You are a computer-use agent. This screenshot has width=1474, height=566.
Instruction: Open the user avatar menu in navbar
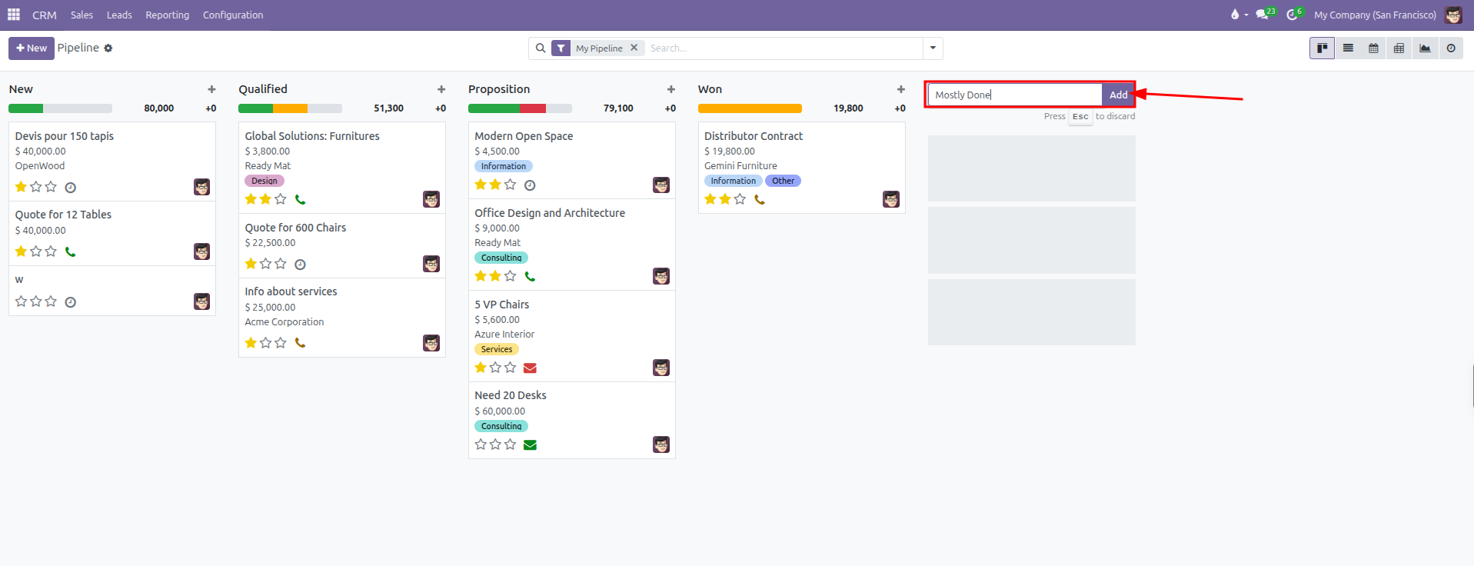pos(1453,15)
